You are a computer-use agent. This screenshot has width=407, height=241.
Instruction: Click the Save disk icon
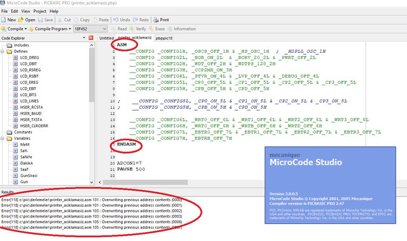tap(40, 20)
